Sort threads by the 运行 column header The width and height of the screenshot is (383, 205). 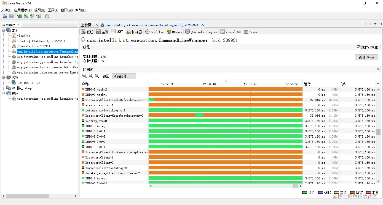321,84
